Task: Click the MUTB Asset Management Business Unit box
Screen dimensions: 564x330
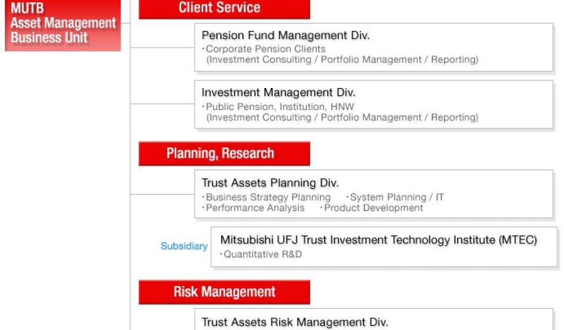Action: (x=63, y=25)
